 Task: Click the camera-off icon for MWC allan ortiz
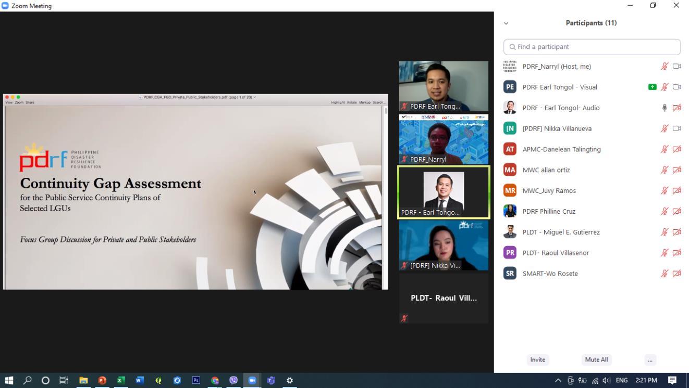[677, 170]
